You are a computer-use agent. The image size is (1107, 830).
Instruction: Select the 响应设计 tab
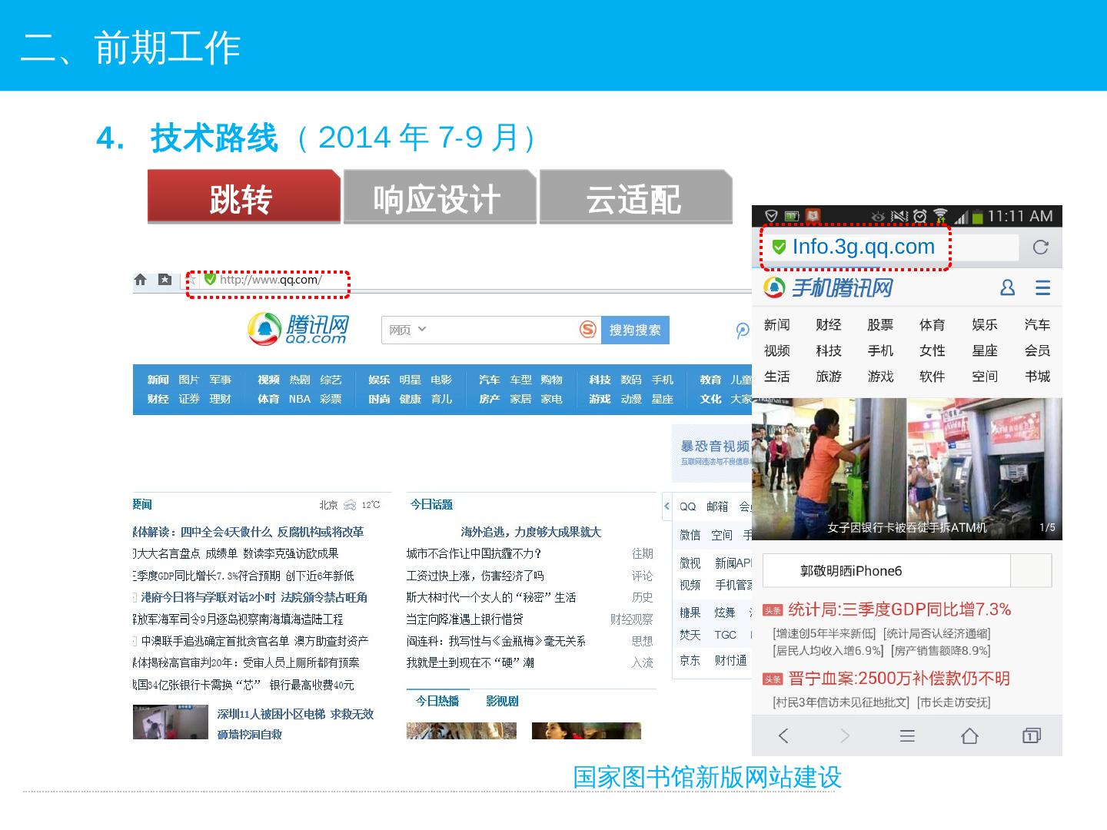439,198
